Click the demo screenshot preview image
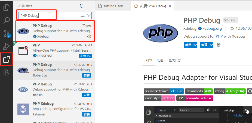This screenshot has height=123, width=252. point(198,115)
